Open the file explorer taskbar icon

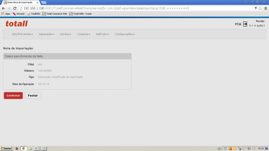30,148
